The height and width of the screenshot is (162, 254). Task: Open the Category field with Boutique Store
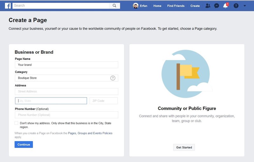click(62, 78)
